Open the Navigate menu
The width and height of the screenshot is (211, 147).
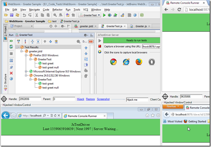point(34,10)
